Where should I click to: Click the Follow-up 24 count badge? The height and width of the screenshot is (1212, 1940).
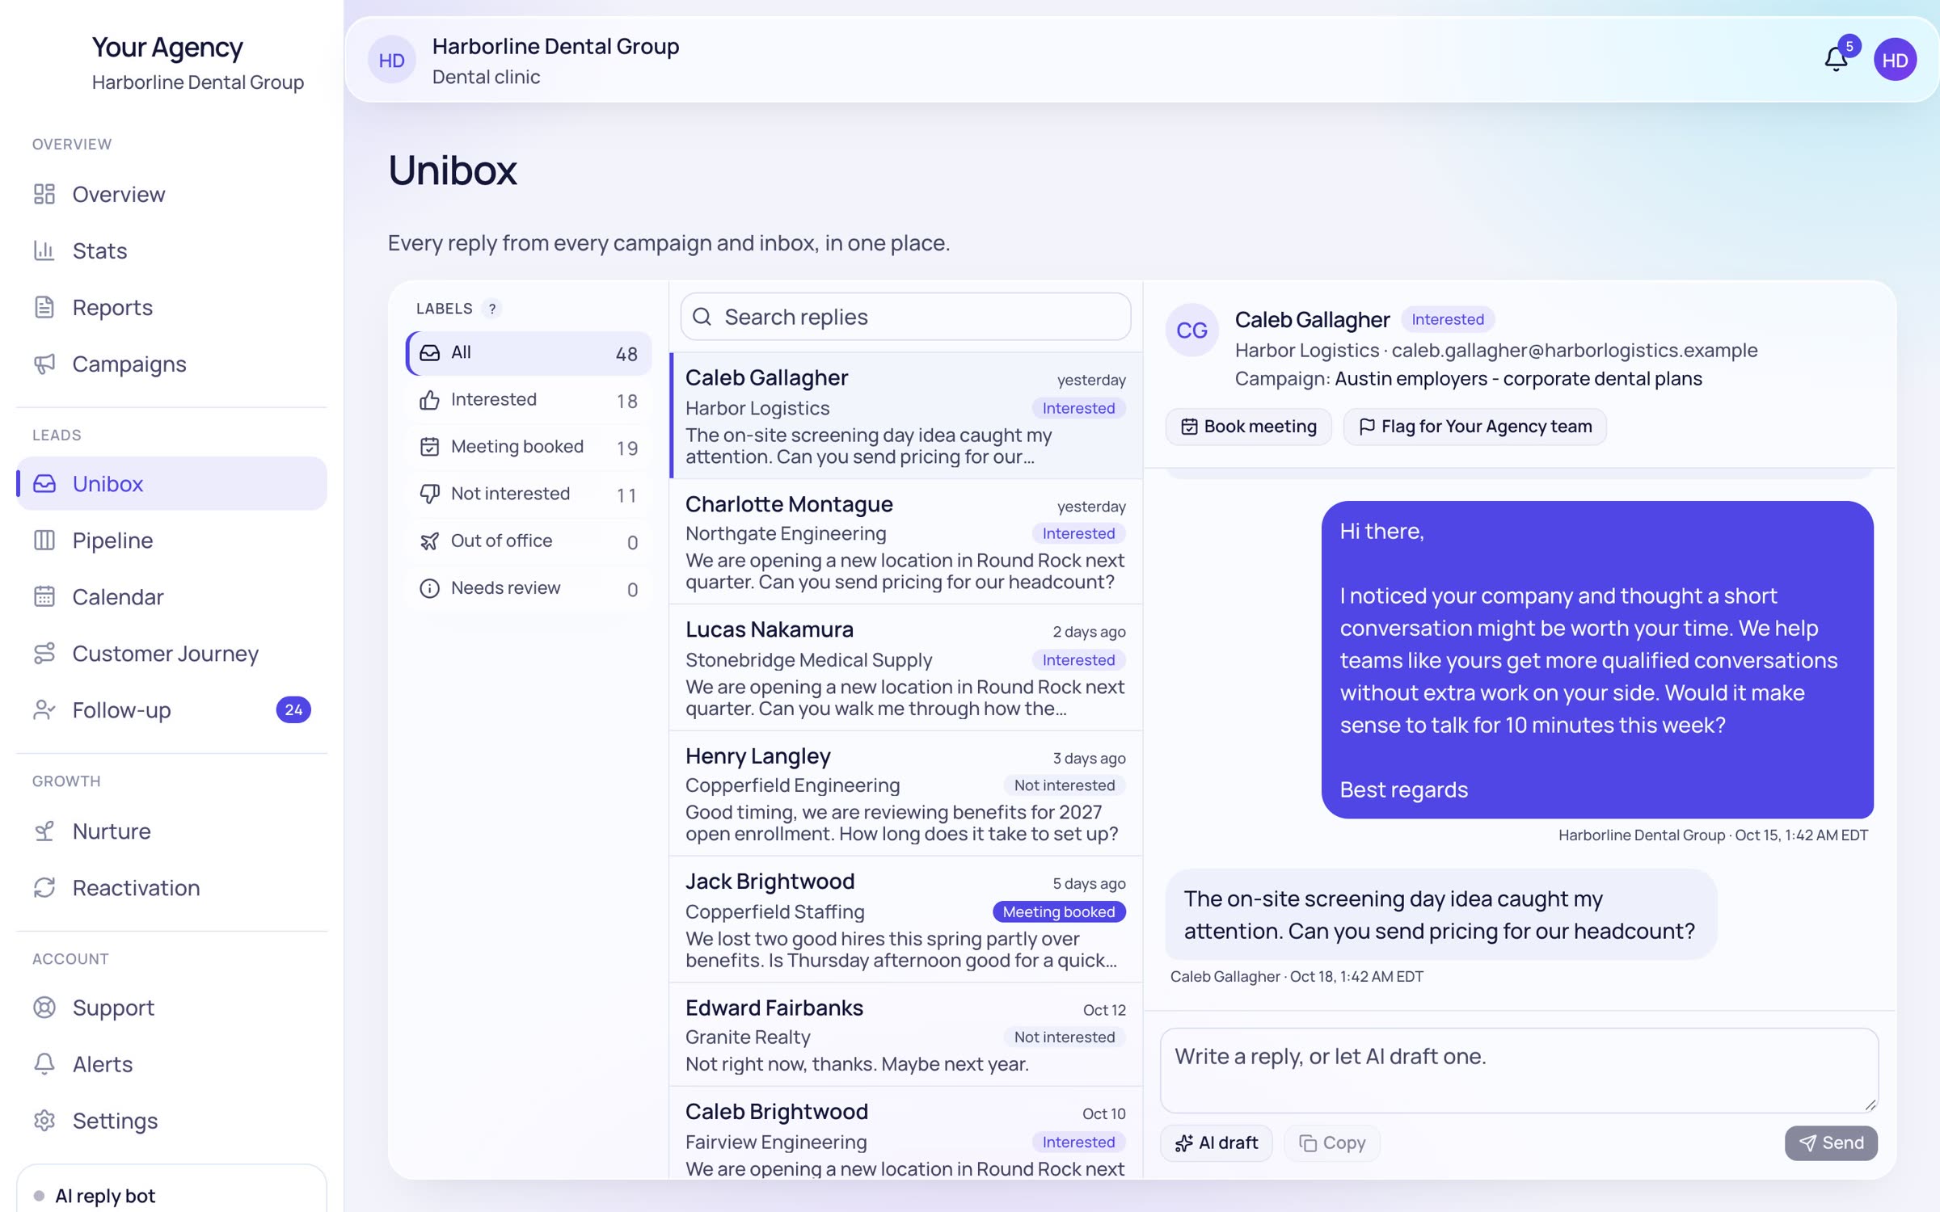[293, 709]
